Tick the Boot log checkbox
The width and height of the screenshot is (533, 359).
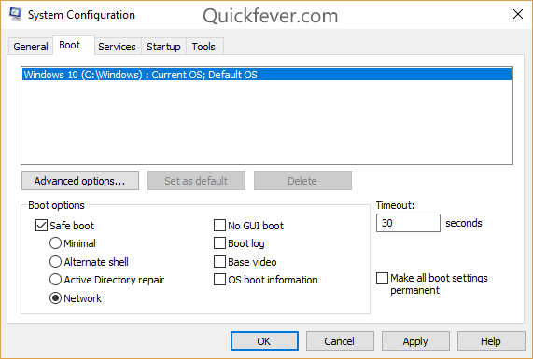click(219, 243)
